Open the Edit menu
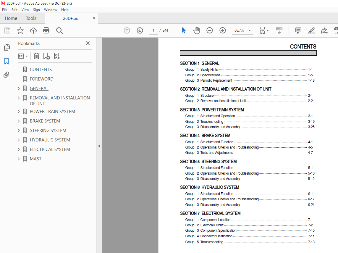The image size is (338, 253). pyautogui.click(x=14, y=10)
